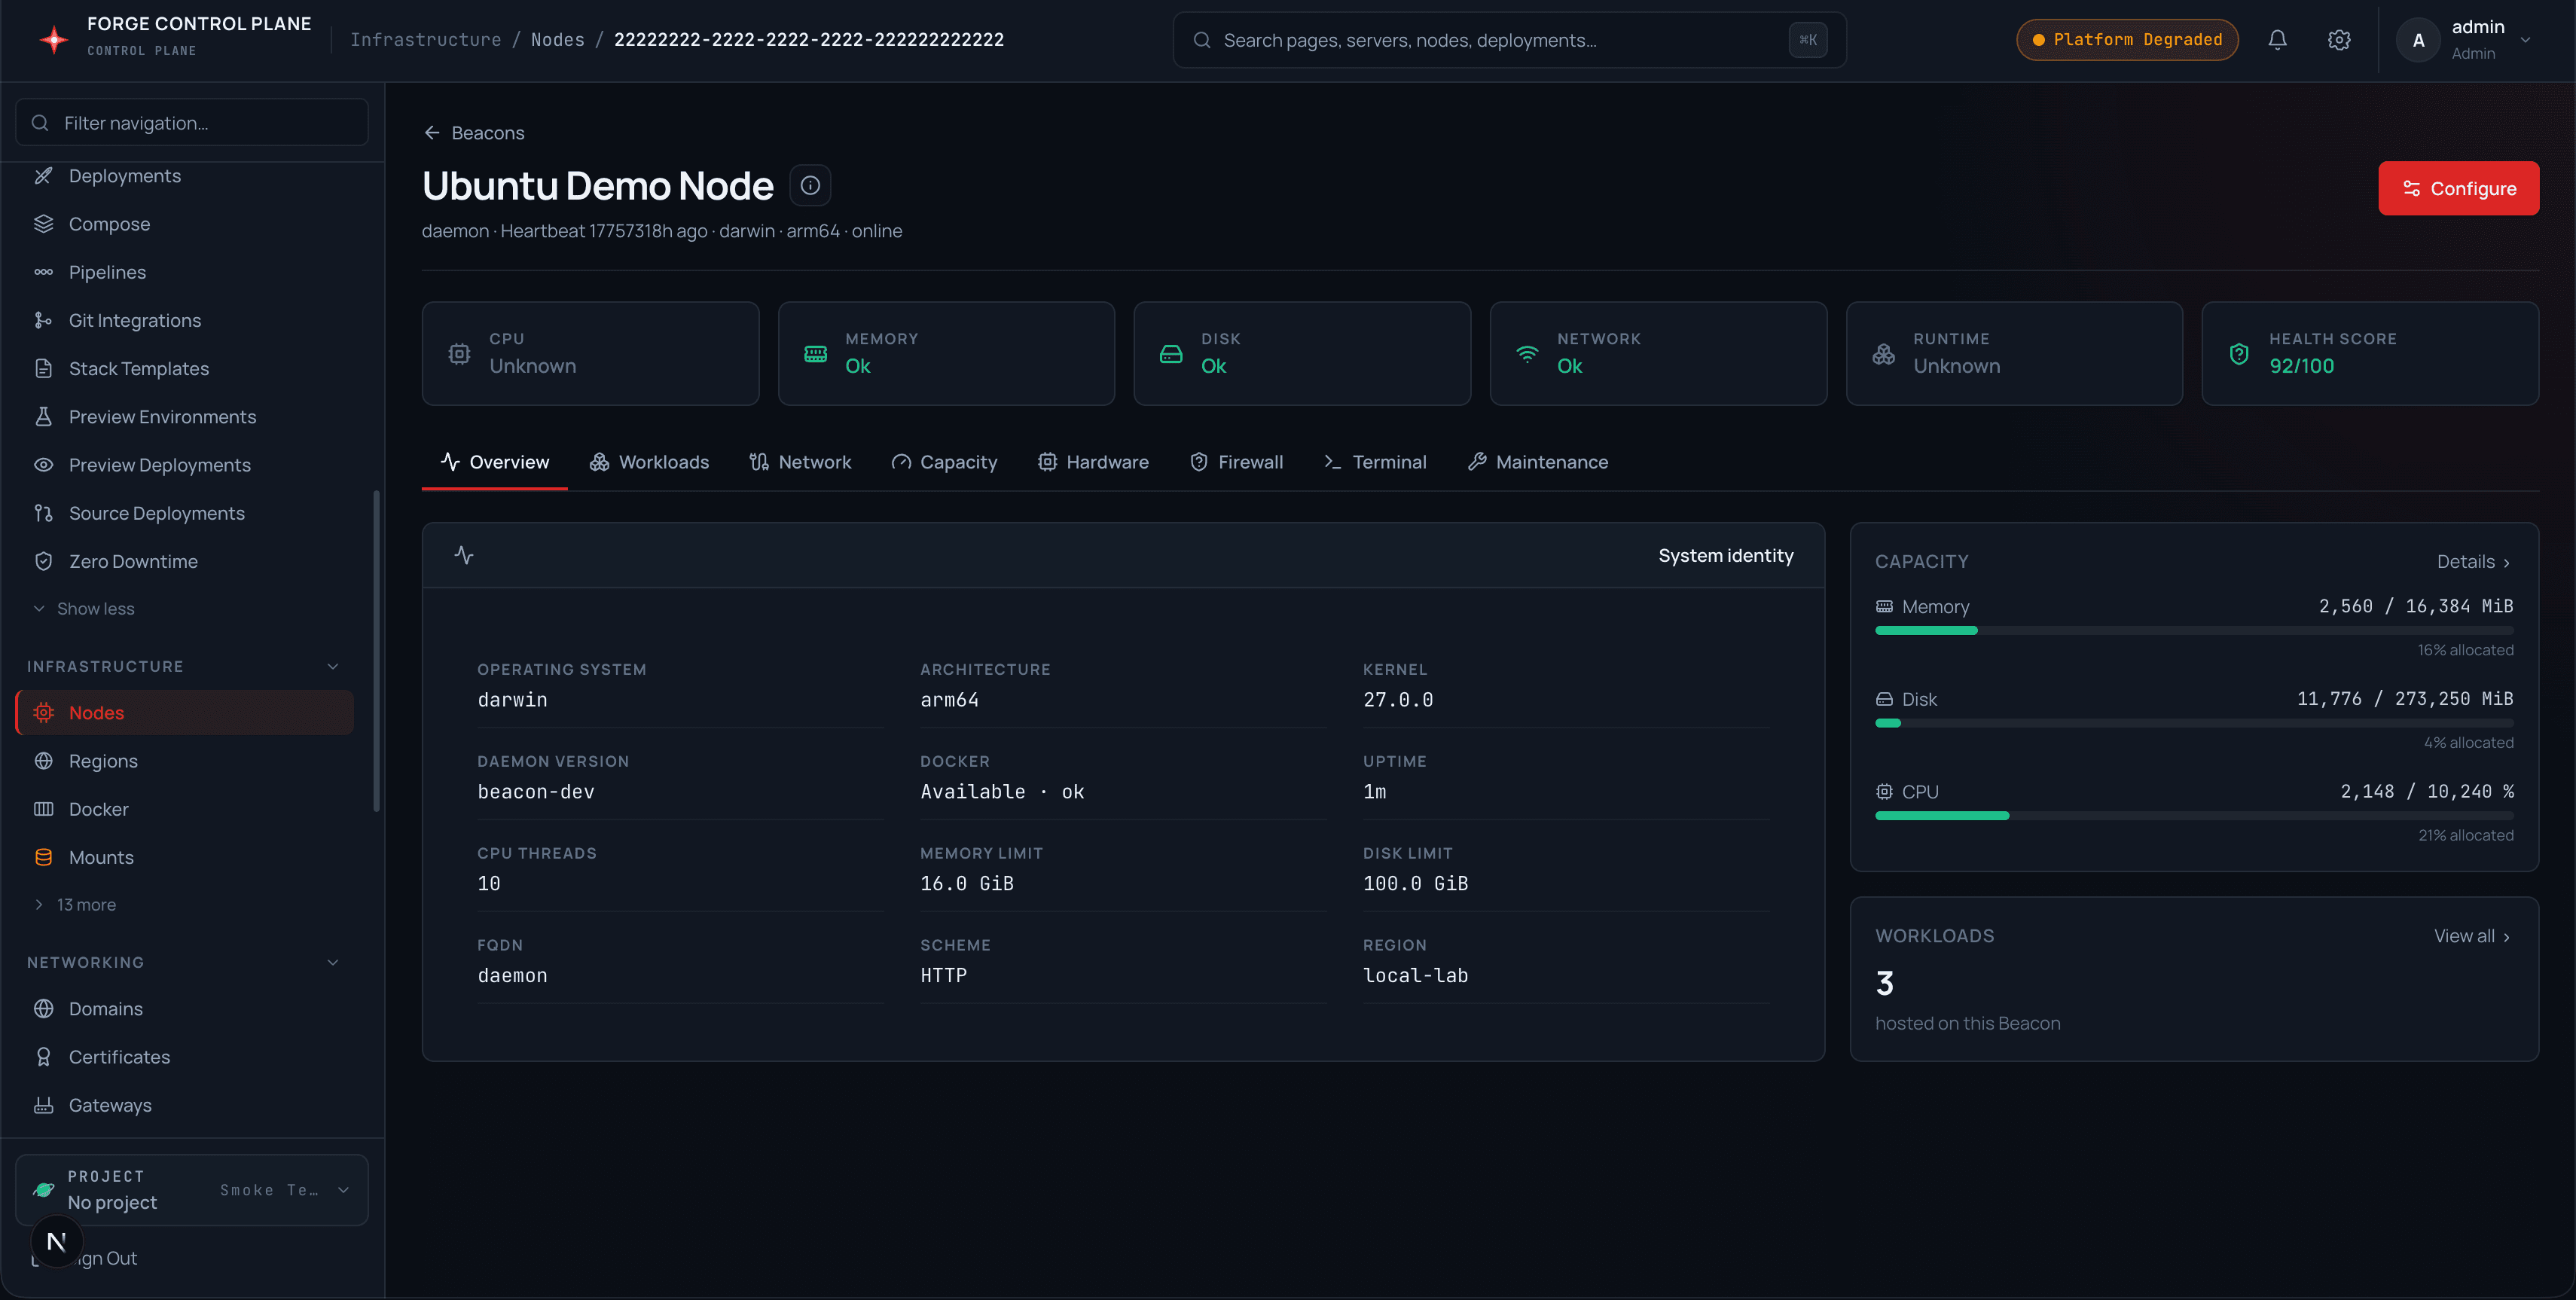Viewport: 2576px width, 1300px height.
Task: Click the activity pulse icon in System identity header
Action: (464, 555)
